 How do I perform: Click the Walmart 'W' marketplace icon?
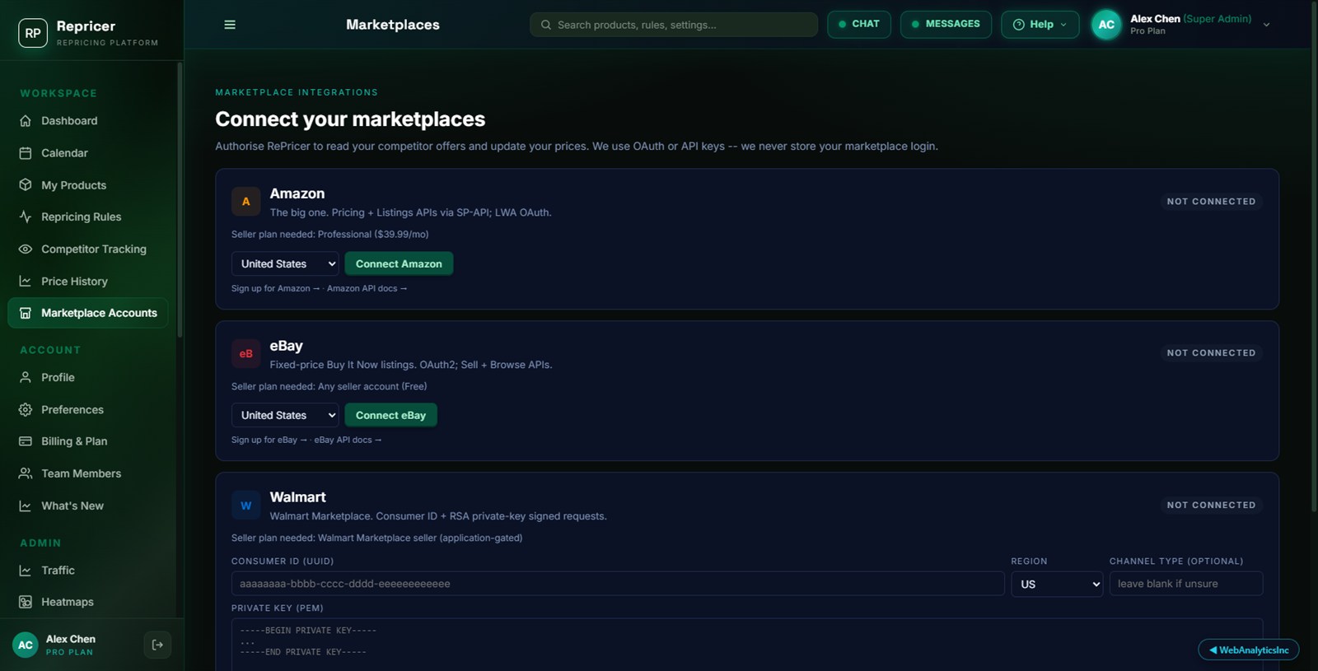pos(245,506)
